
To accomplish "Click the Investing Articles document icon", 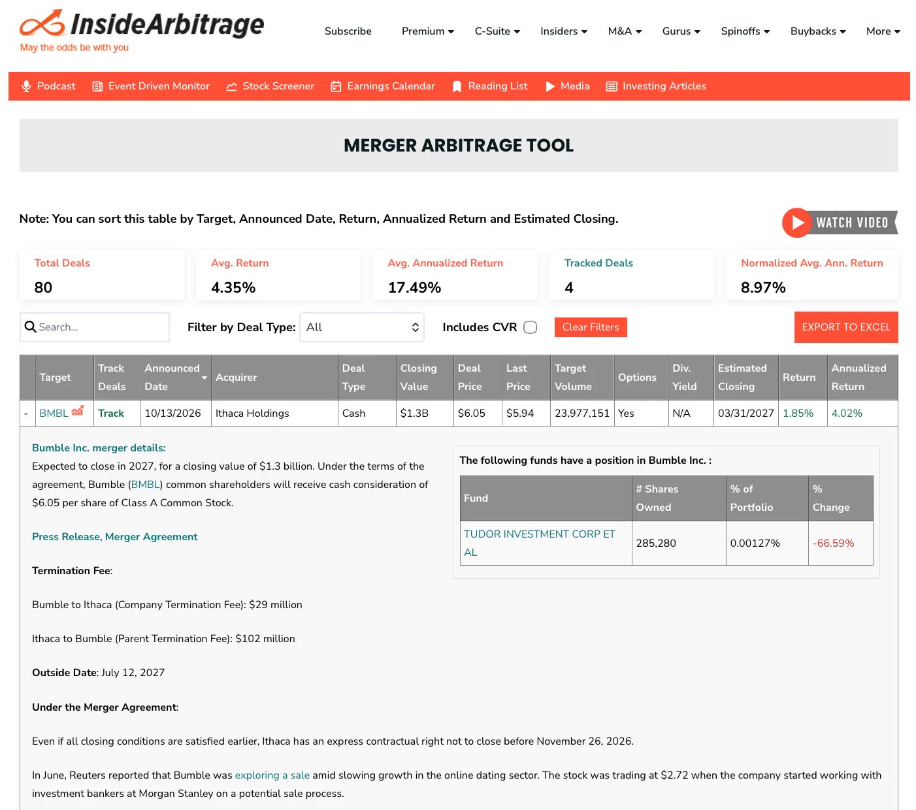I will point(612,86).
